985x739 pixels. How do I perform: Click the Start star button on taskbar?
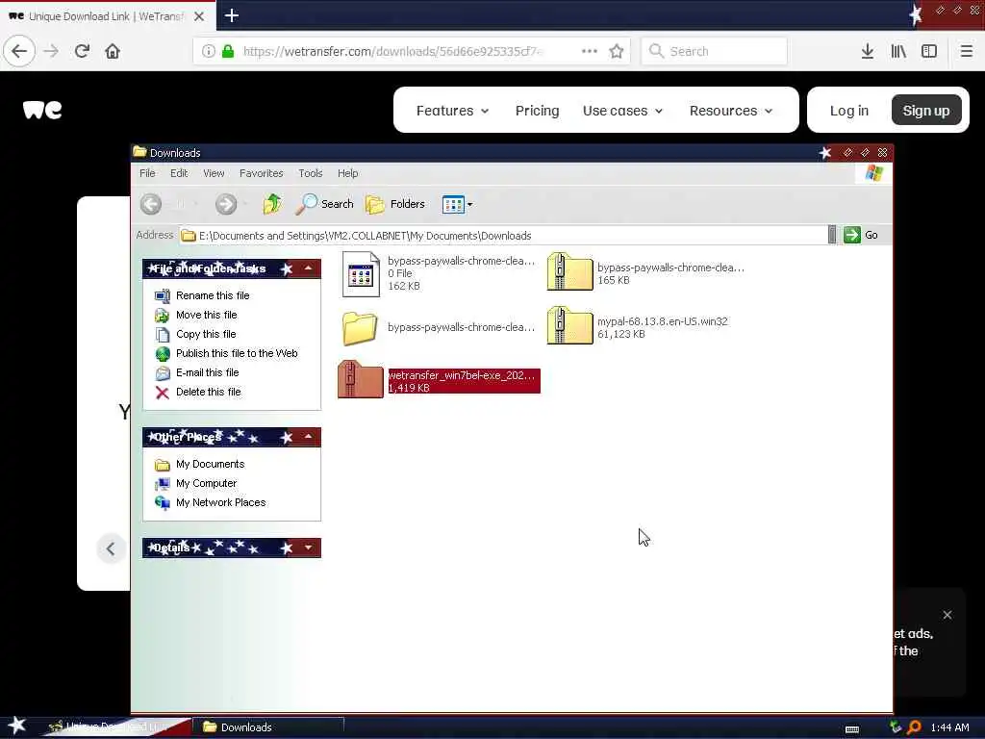point(17,726)
